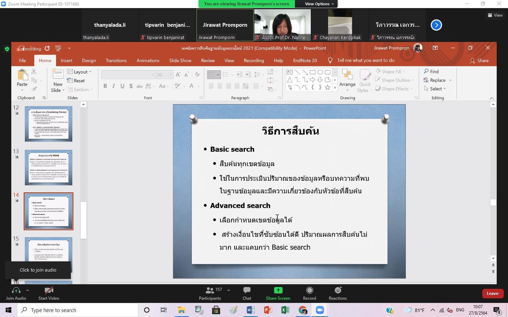Click the Share Screen icon
The width and height of the screenshot is (508, 317).
click(278, 290)
